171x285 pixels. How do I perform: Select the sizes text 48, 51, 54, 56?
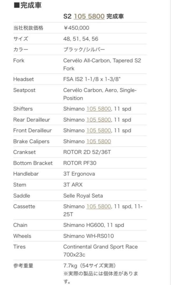[80, 39]
